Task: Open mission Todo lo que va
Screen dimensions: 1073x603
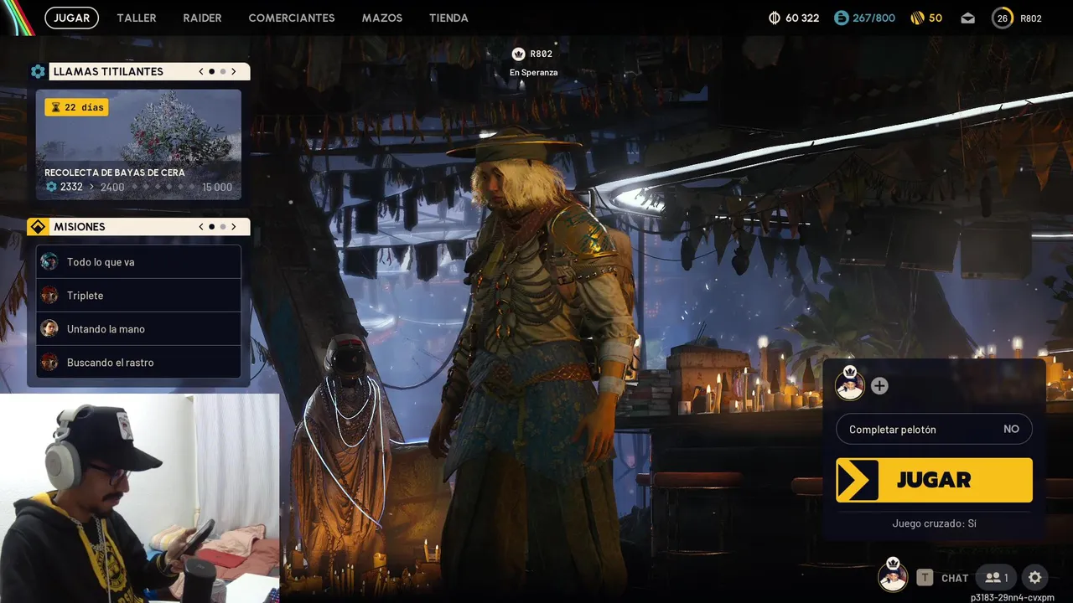Action: coord(138,262)
